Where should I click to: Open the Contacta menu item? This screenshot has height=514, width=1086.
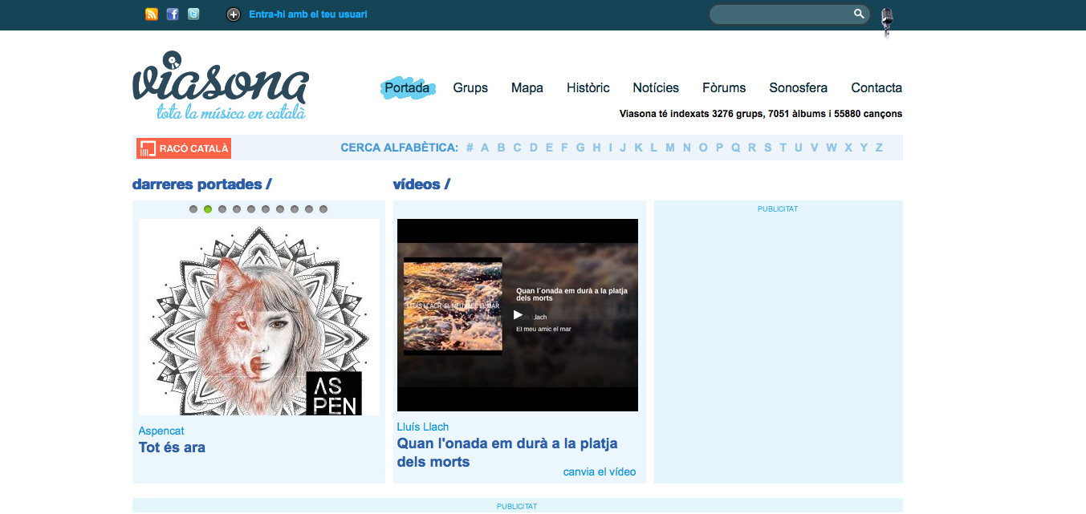877,88
